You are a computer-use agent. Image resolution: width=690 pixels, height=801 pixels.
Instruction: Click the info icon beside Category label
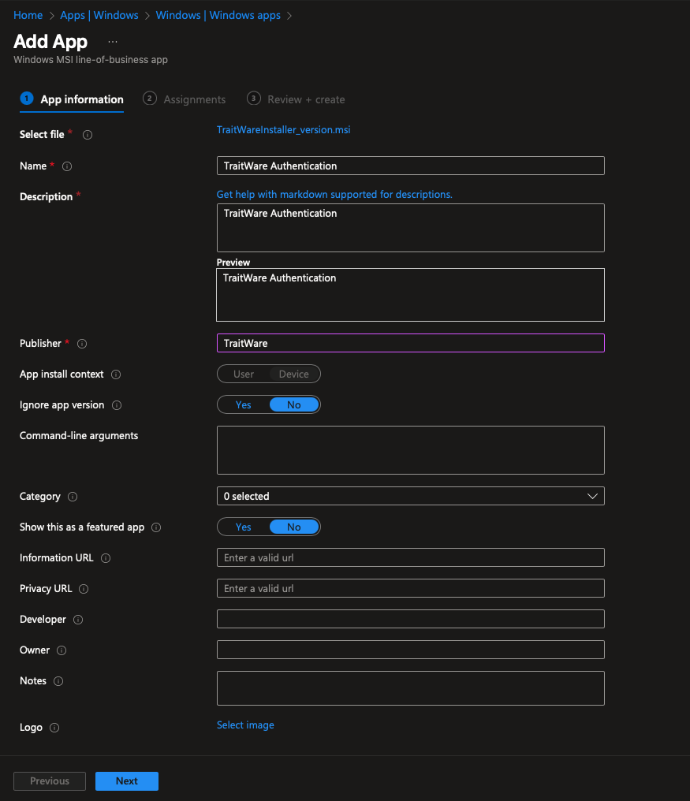point(73,497)
